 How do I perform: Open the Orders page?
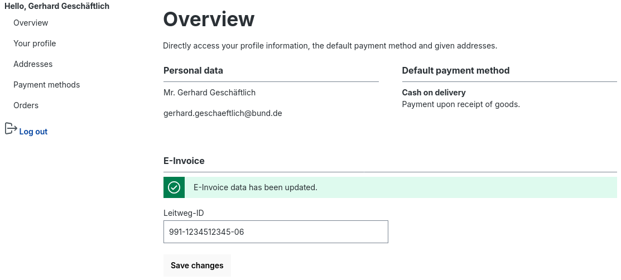pyautogui.click(x=26, y=105)
